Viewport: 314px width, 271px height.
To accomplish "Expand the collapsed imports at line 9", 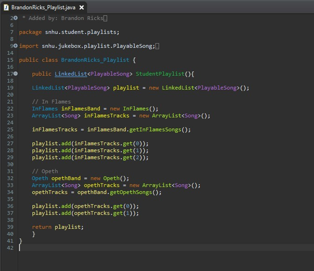I will (x=15, y=46).
